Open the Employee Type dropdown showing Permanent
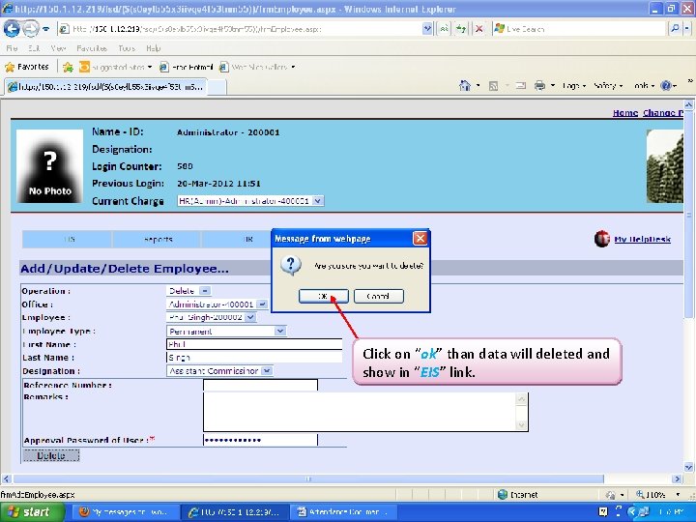Viewport: 696px width, 522px height. coord(226,332)
